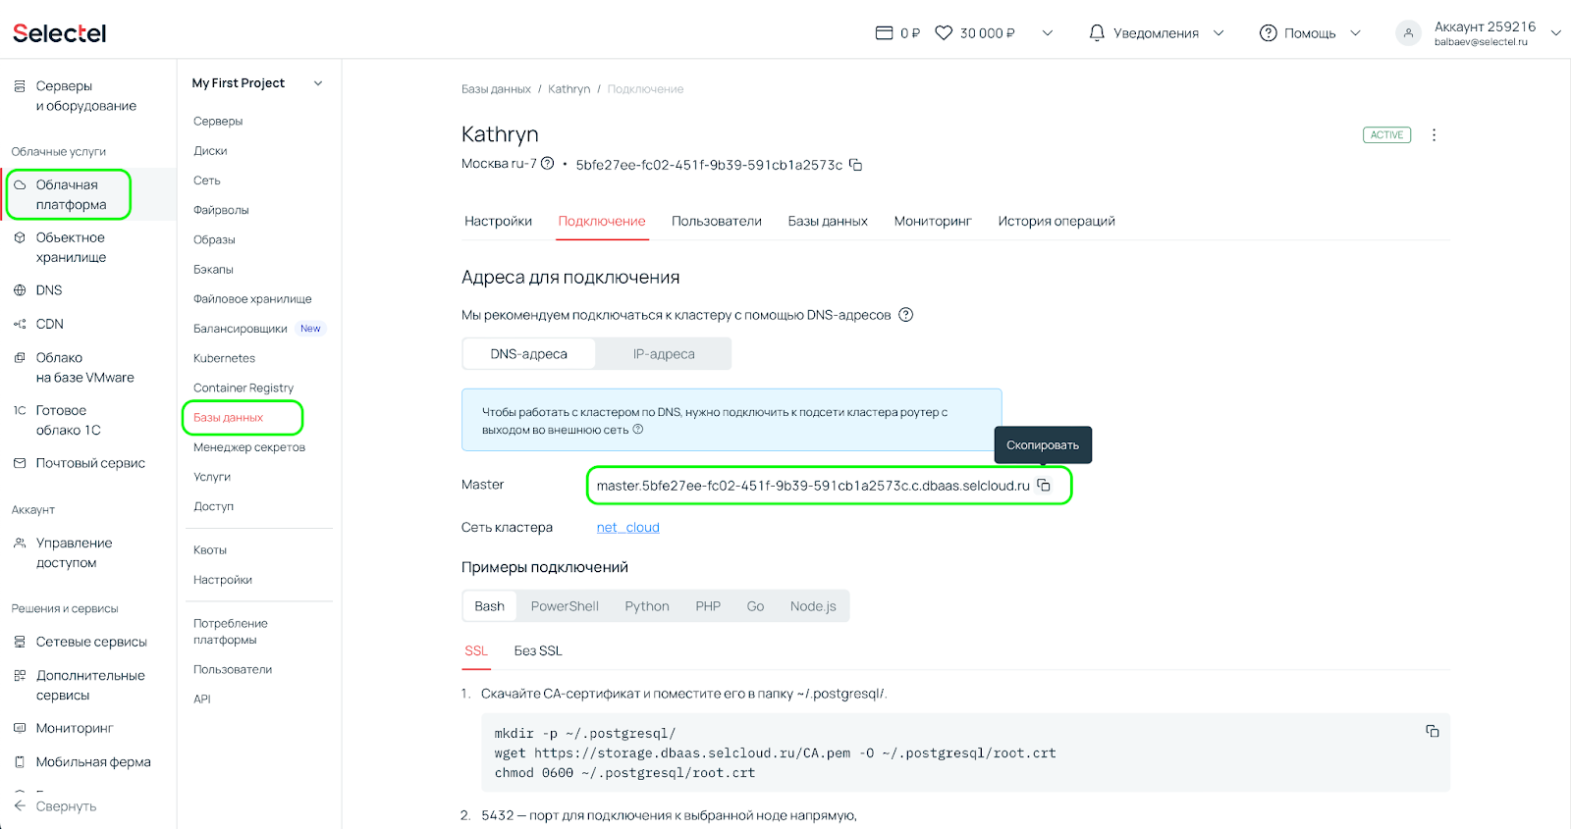Switch to the Настройки tab
Viewport: 1571px width, 829px height.
tap(498, 222)
